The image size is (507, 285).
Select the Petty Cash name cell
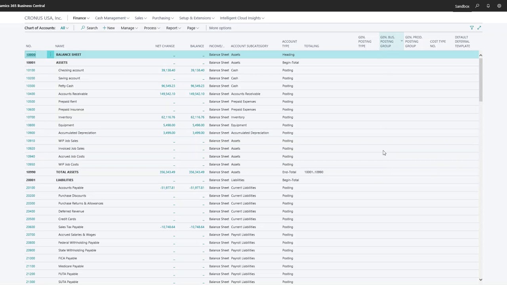coord(66,86)
